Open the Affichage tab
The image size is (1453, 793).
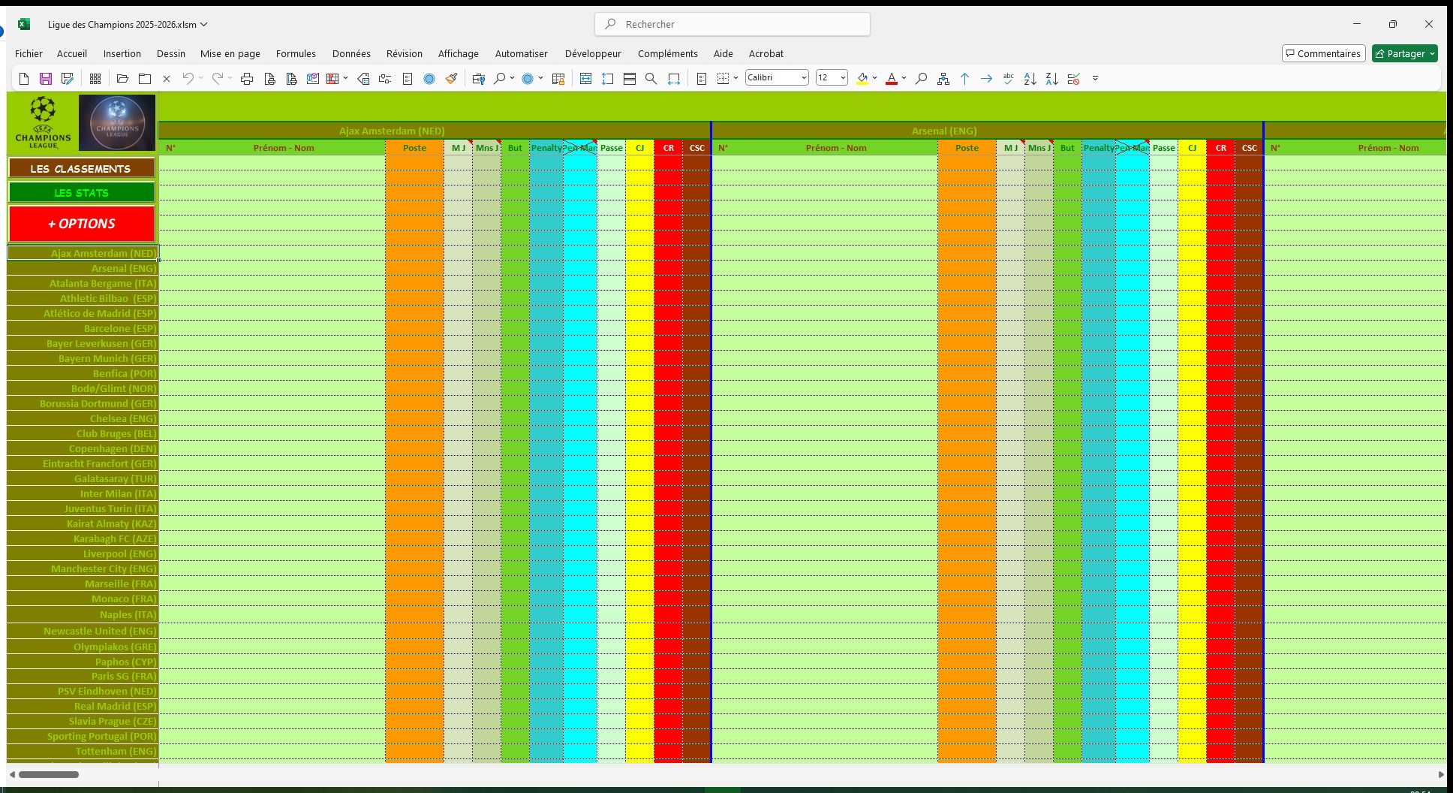(458, 53)
